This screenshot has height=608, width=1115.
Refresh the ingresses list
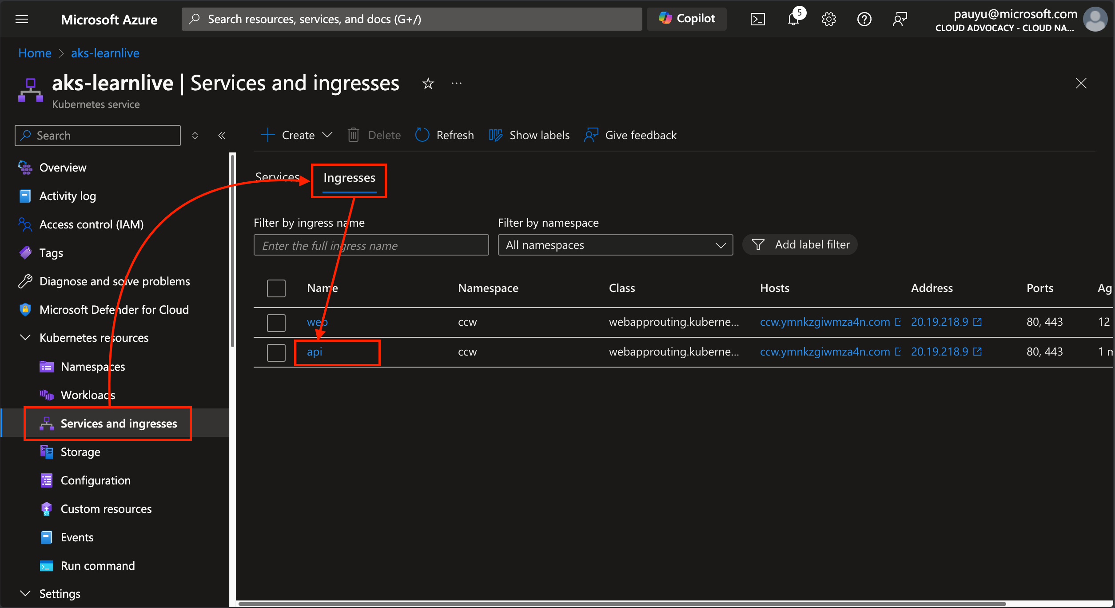pos(445,135)
